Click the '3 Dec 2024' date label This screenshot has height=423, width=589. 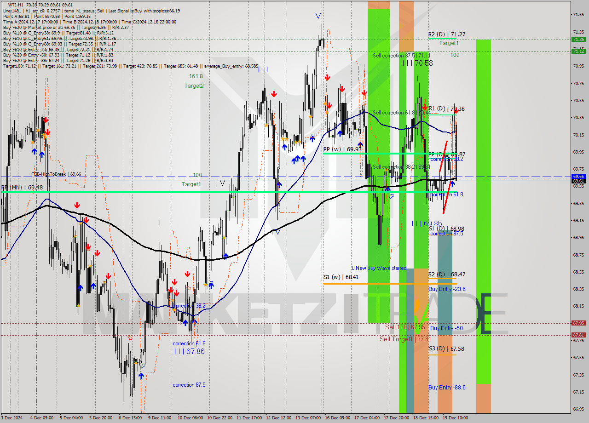12,418
